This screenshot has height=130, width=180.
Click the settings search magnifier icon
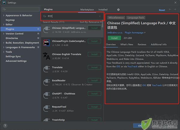tap(4, 9)
